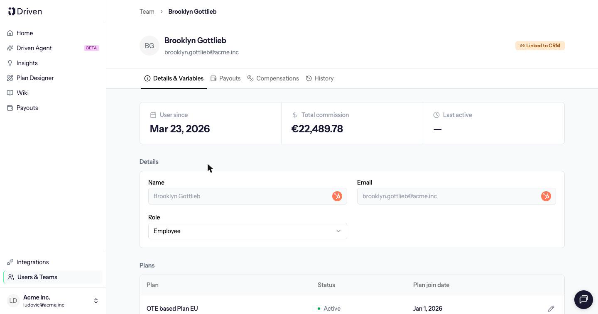Click the BETA badge next to Driven Agent
The image size is (598, 314).
(x=91, y=48)
